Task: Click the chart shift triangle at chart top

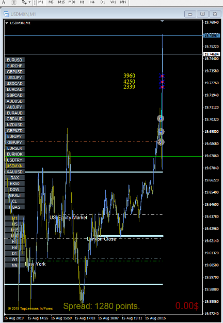Action: [162, 21]
